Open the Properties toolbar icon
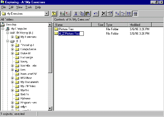The image size is (164, 117). 110,13
